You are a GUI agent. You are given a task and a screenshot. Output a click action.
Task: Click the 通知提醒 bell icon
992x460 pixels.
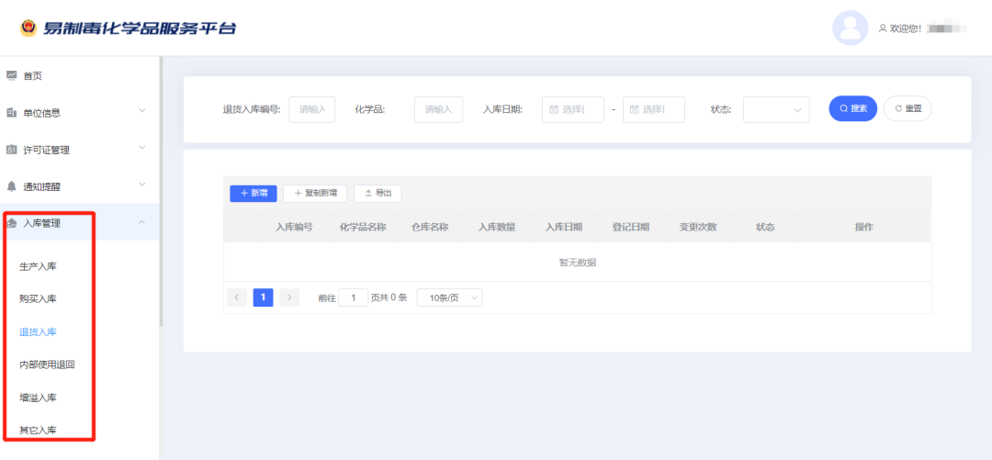(x=12, y=186)
